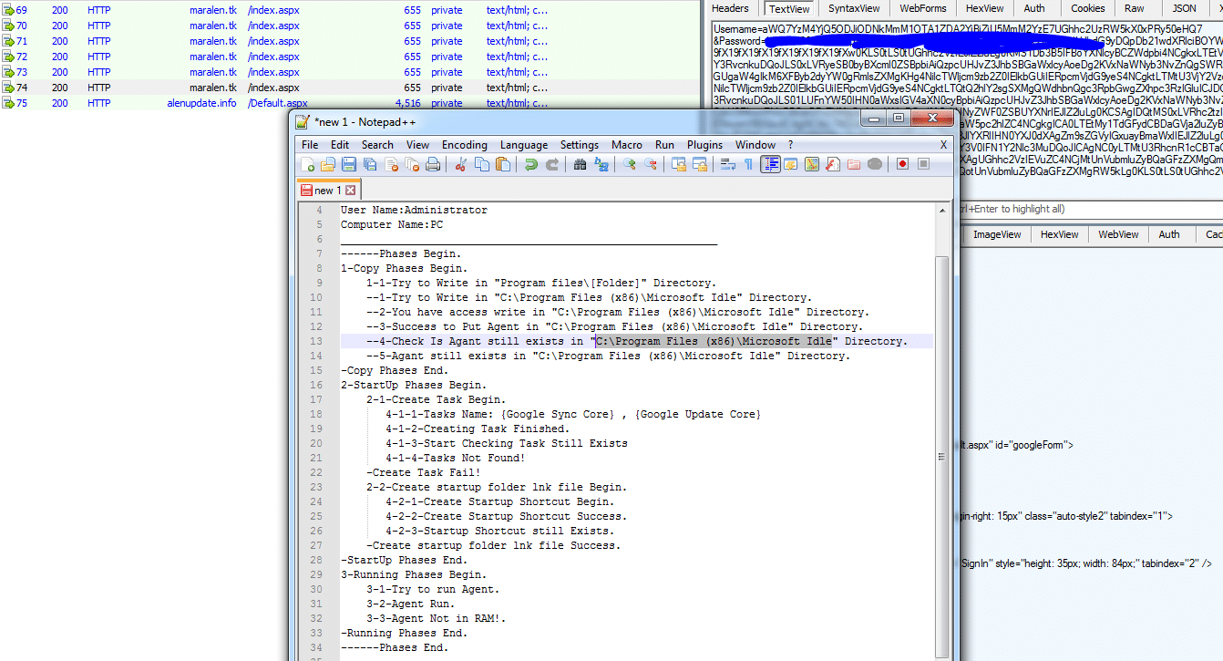Toggle synchronized horizontal scrolling icon
The width and height of the screenshot is (1223, 661).
(x=699, y=164)
